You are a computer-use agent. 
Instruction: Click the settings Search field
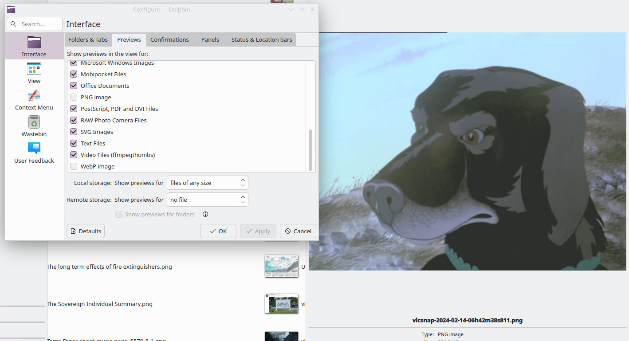coord(35,24)
